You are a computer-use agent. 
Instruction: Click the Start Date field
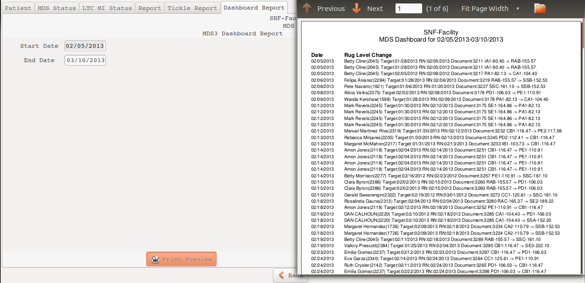(x=85, y=46)
